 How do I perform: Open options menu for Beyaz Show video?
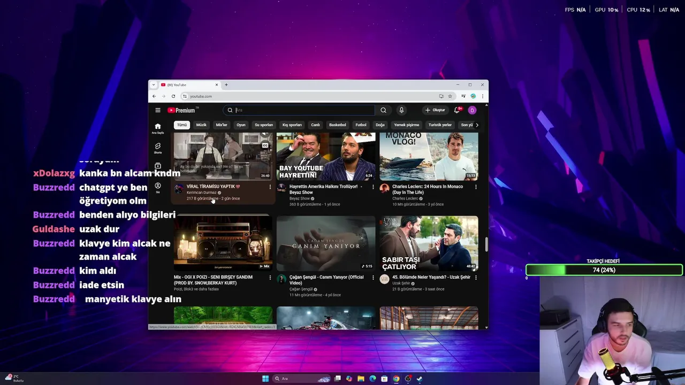click(373, 187)
